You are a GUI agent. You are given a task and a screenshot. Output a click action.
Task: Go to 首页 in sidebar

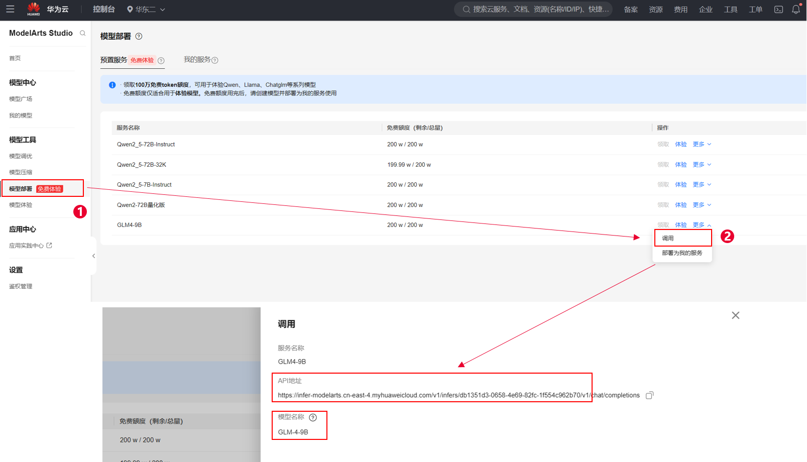(15, 58)
